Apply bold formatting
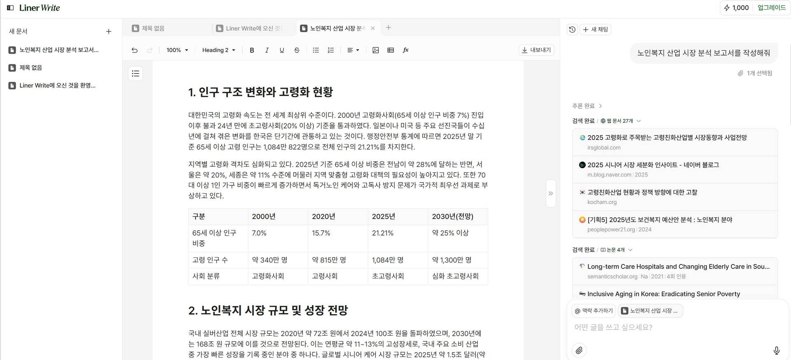Screen dimensions: 791x360 coord(252,50)
